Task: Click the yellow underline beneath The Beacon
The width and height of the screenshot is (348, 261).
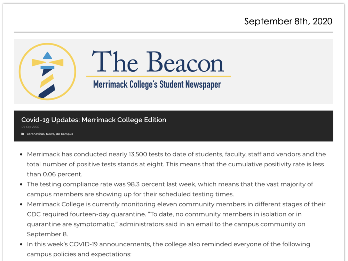Action: 158,76
